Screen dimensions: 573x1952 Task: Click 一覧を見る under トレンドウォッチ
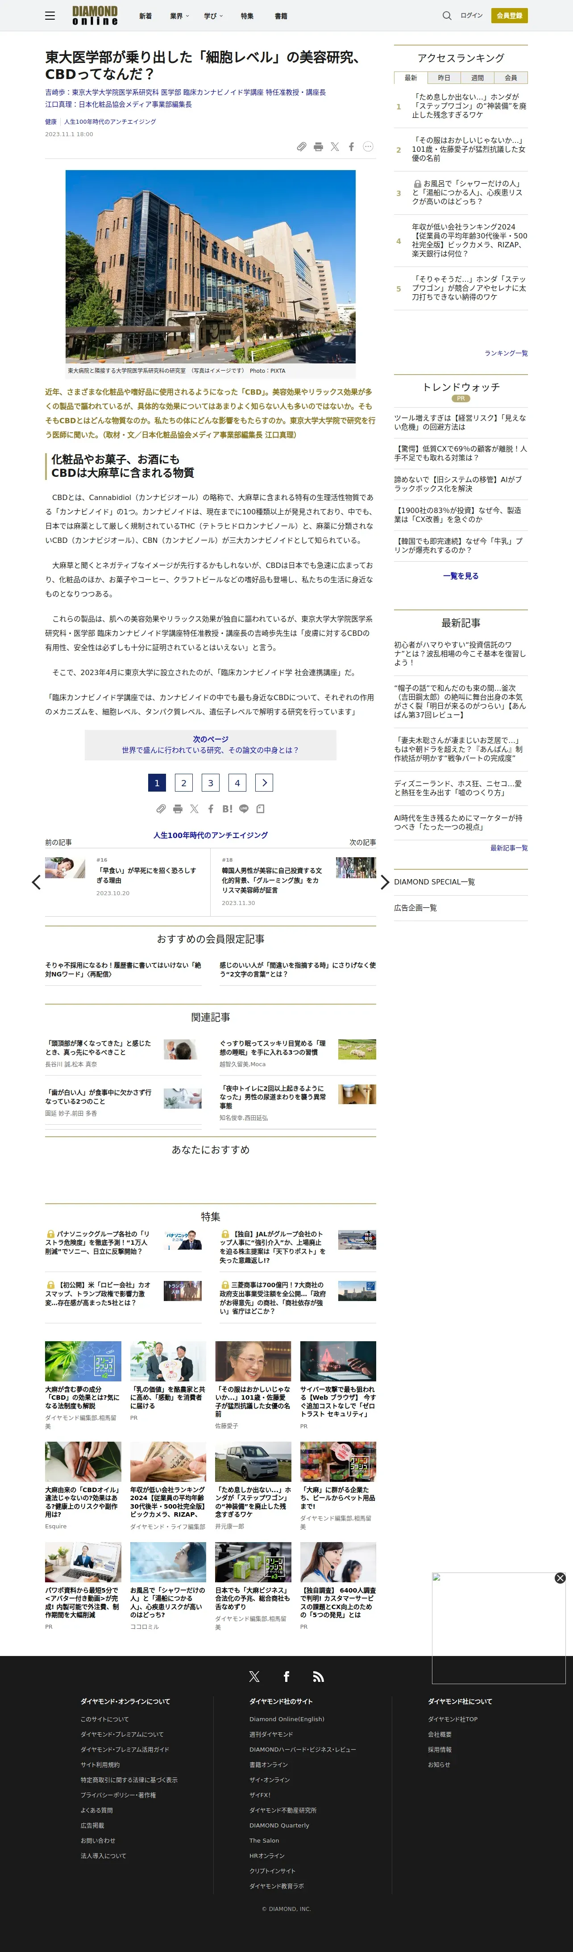[461, 576]
